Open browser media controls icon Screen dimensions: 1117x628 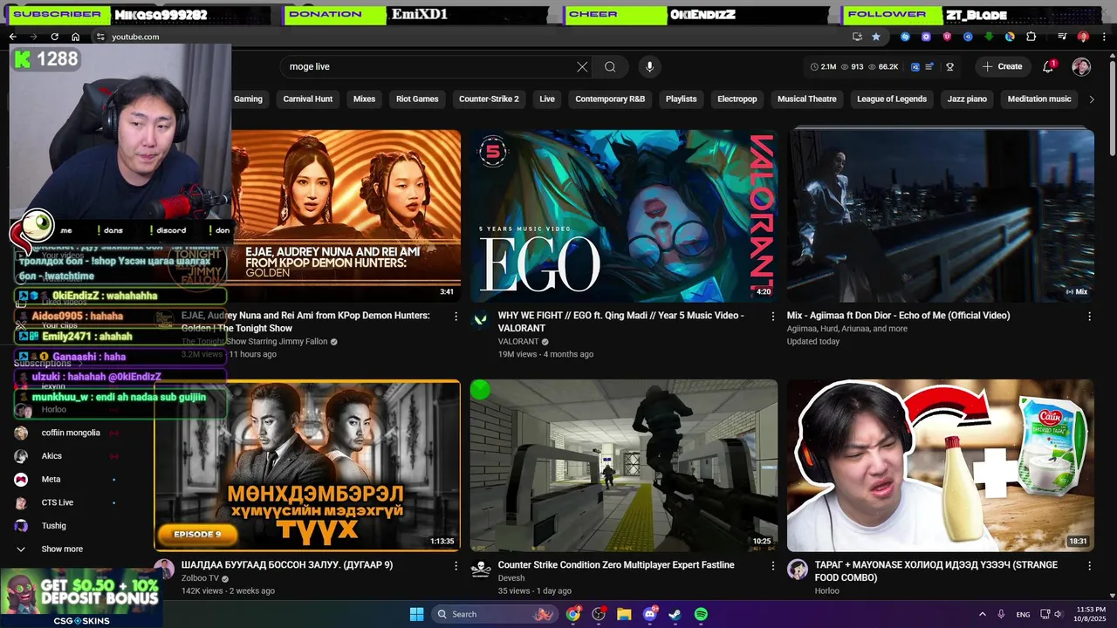[x=1062, y=37]
